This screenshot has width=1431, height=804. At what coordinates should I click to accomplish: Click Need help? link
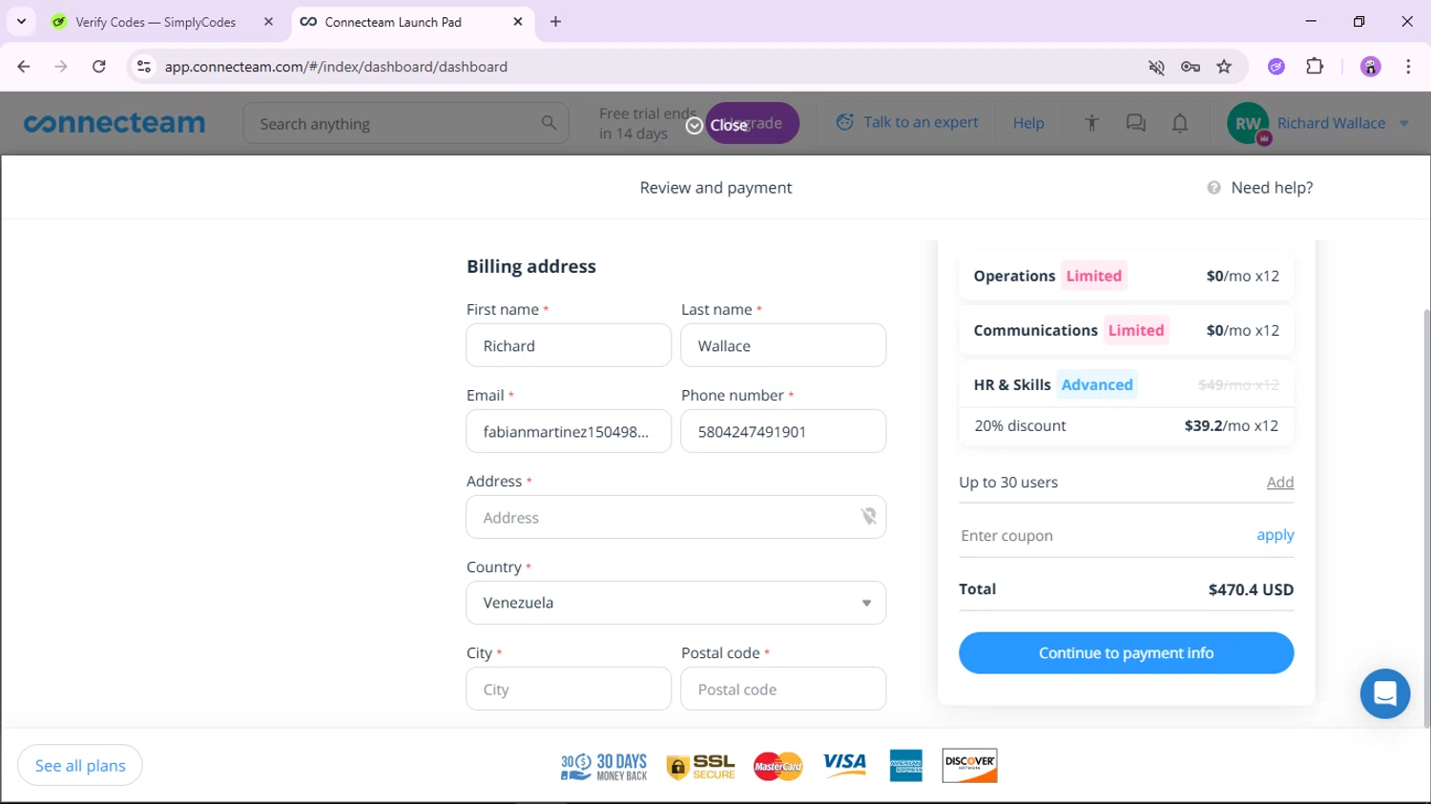[1272, 188]
